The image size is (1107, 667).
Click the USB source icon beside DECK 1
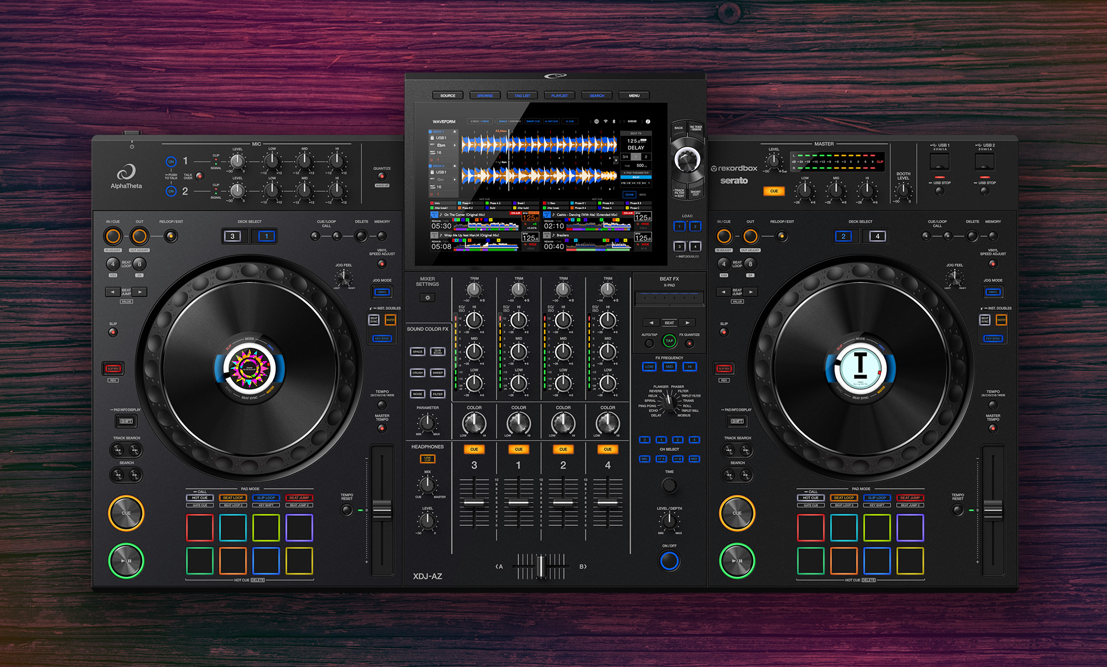point(433,138)
